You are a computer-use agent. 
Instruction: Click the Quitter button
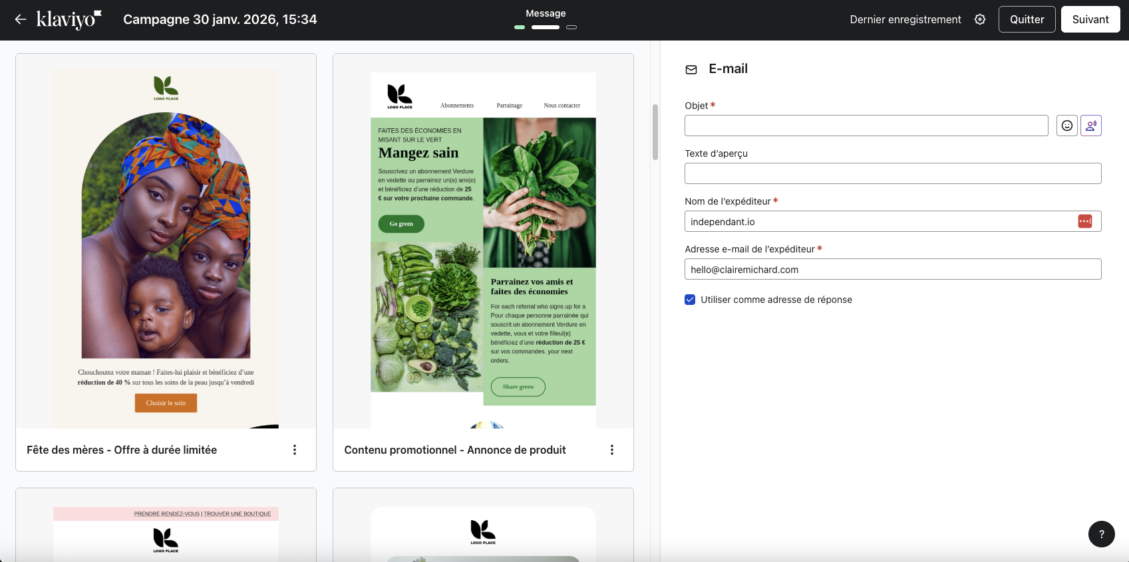pyautogui.click(x=1027, y=19)
